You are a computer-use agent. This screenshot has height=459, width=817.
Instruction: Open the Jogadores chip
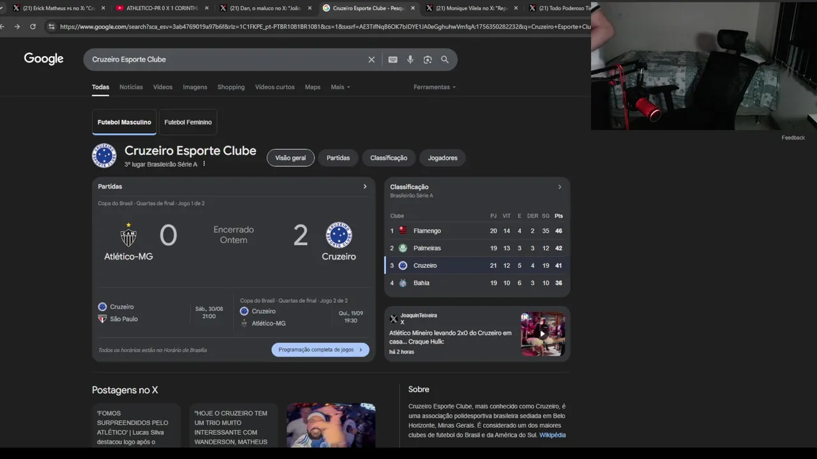click(x=442, y=157)
